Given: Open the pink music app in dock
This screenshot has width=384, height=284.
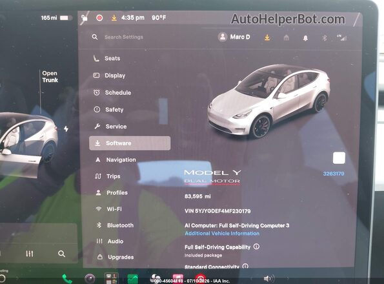Looking at the screenshot, I should click(177, 279).
